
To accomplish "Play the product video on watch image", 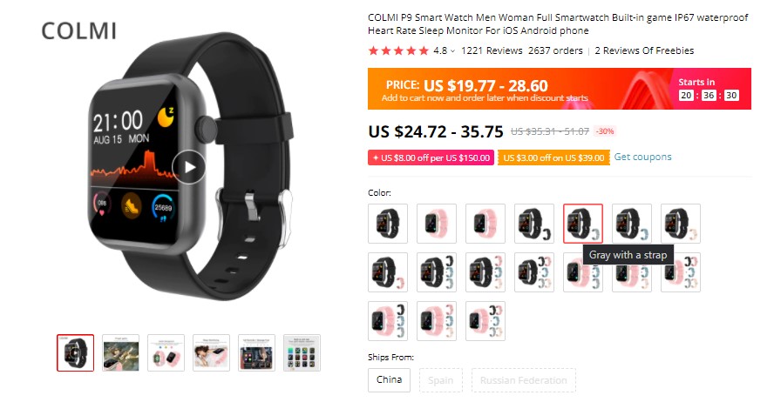I will [189, 167].
